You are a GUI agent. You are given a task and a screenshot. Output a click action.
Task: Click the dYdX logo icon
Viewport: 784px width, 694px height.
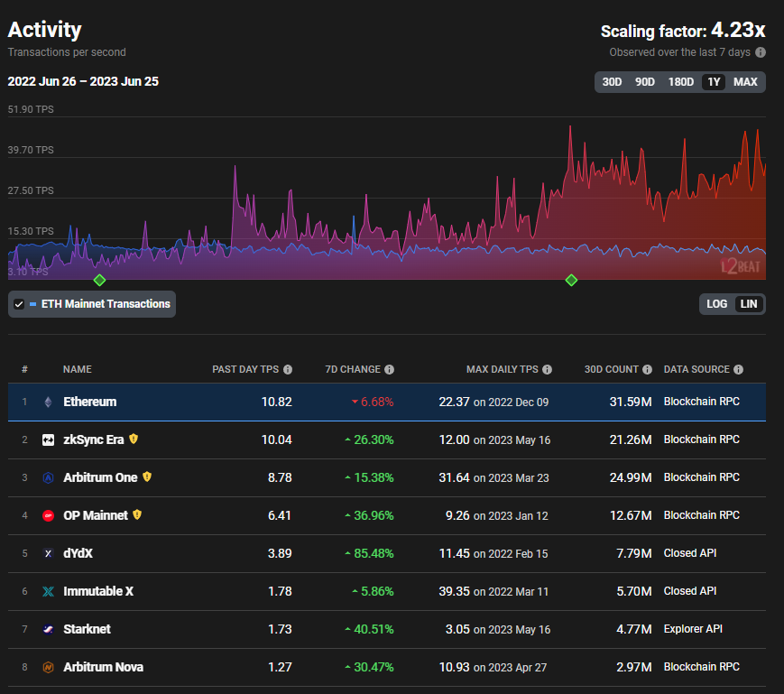[x=48, y=553]
